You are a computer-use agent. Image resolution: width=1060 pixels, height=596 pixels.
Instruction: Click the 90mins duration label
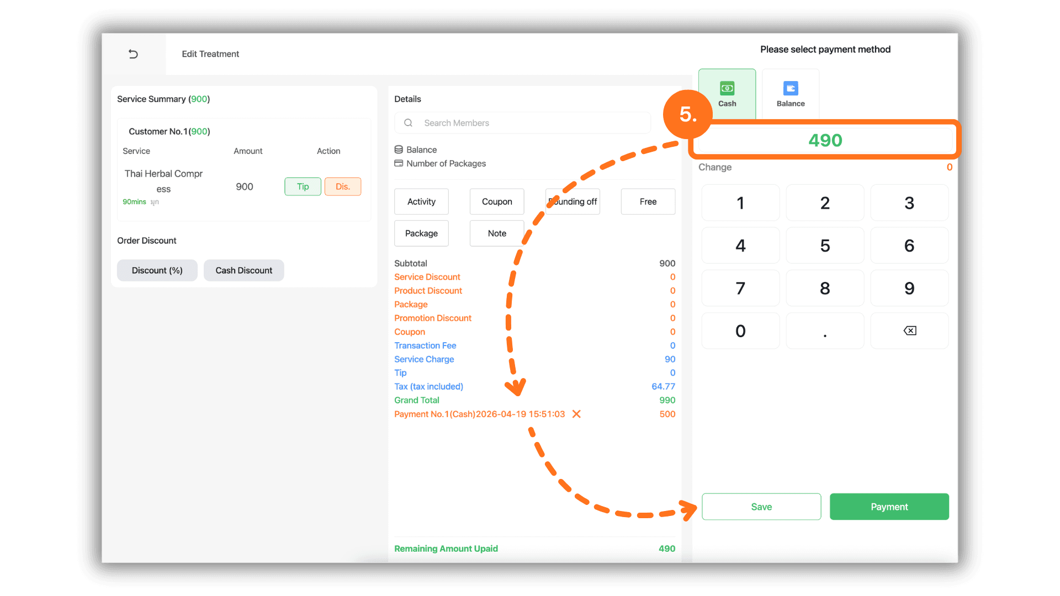134,202
